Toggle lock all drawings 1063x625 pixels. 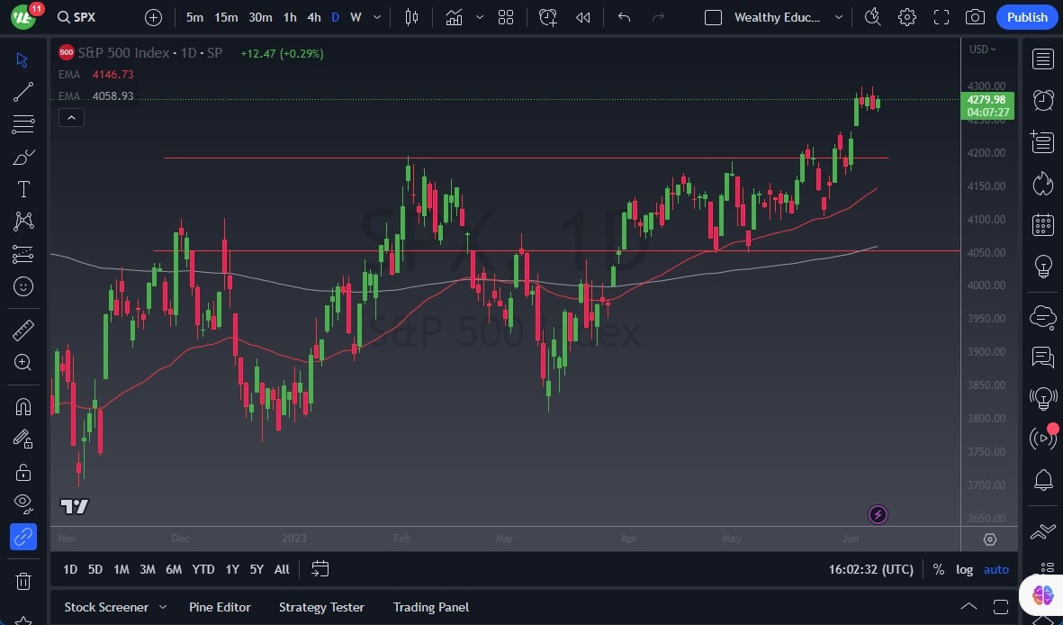23,472
